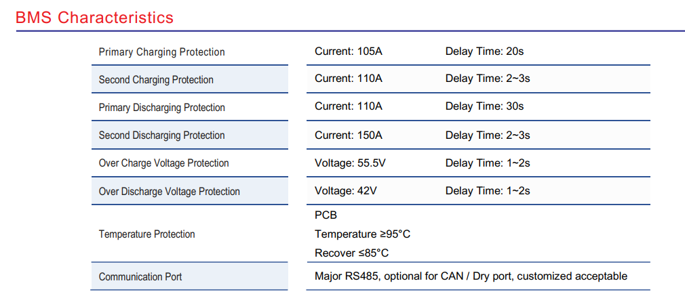Select Delay Time: 1~2s beside Voltage: 42V
Viewport: 685px width, 300px height.
[487, 191]
